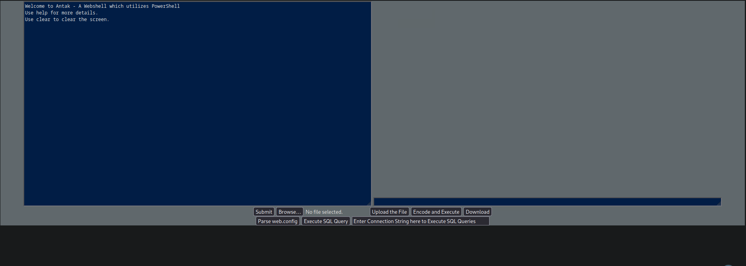Click the "Use clear to clear the screen" line

coord(67,20)
